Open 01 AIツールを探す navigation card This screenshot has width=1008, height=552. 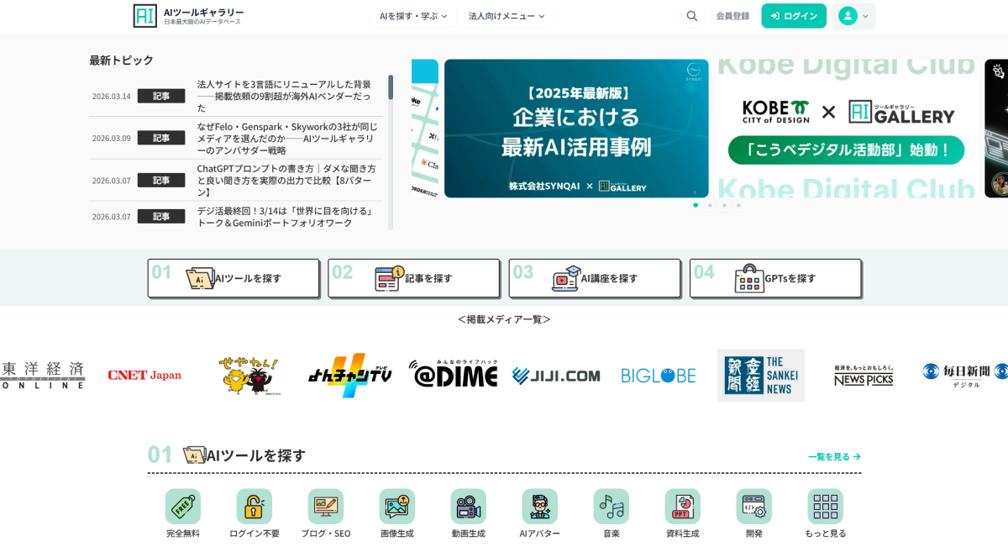point(234,278)
